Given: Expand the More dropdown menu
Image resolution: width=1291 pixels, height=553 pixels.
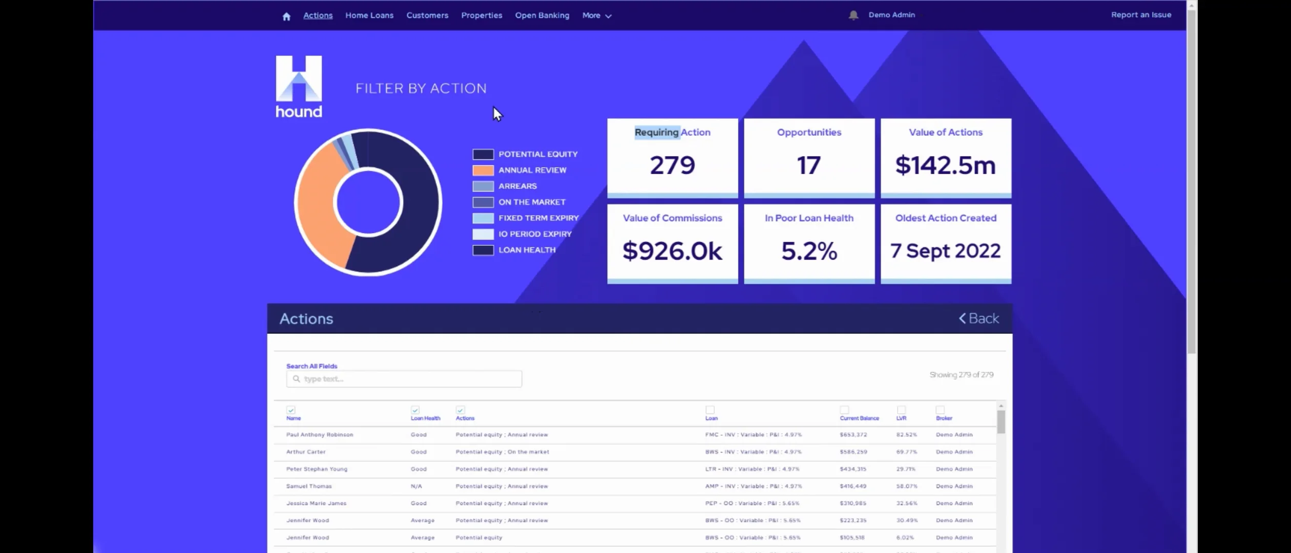Looking at the screenshot, I should pyautogui.click(x=597, y=15).
